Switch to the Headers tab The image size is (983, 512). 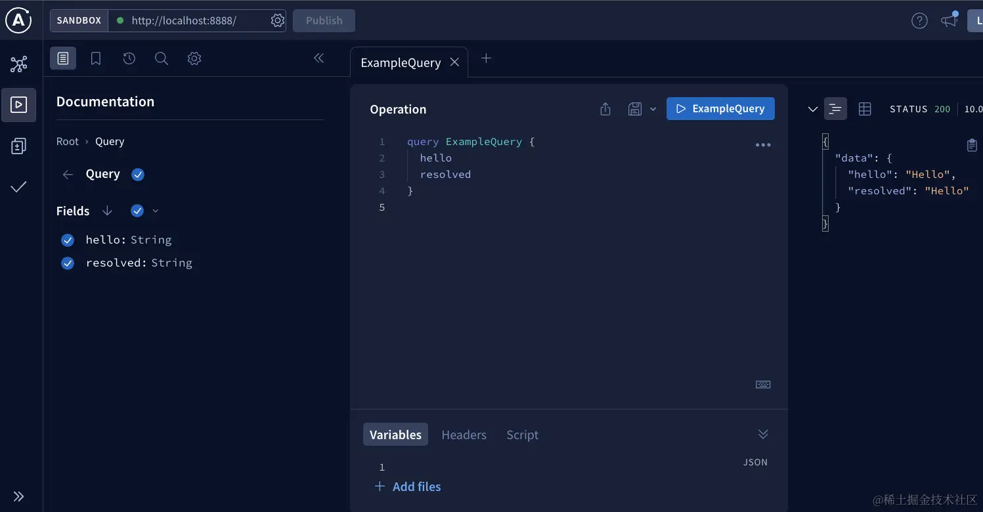(464, 435)
